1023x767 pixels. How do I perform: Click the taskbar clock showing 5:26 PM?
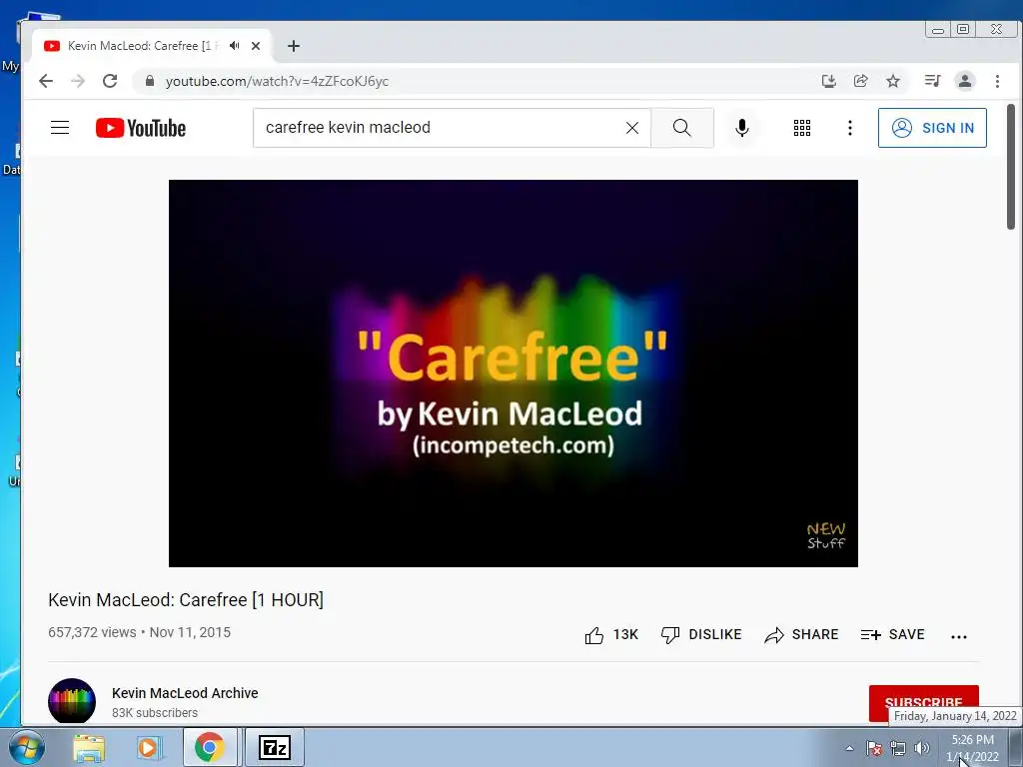point(972,748)
